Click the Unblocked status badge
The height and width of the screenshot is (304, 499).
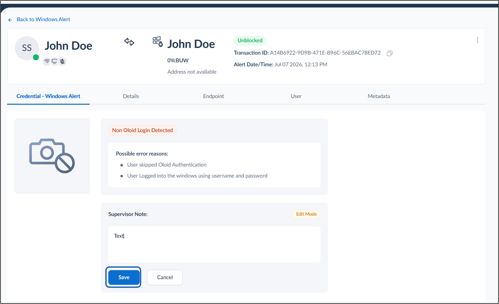[250, 40]
